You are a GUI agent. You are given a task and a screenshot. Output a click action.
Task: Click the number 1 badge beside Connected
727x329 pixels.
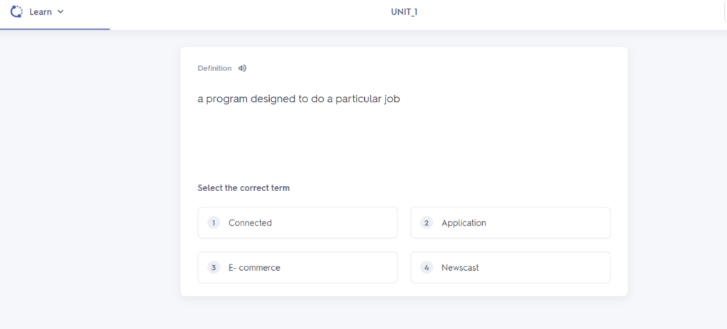[214, 223]
